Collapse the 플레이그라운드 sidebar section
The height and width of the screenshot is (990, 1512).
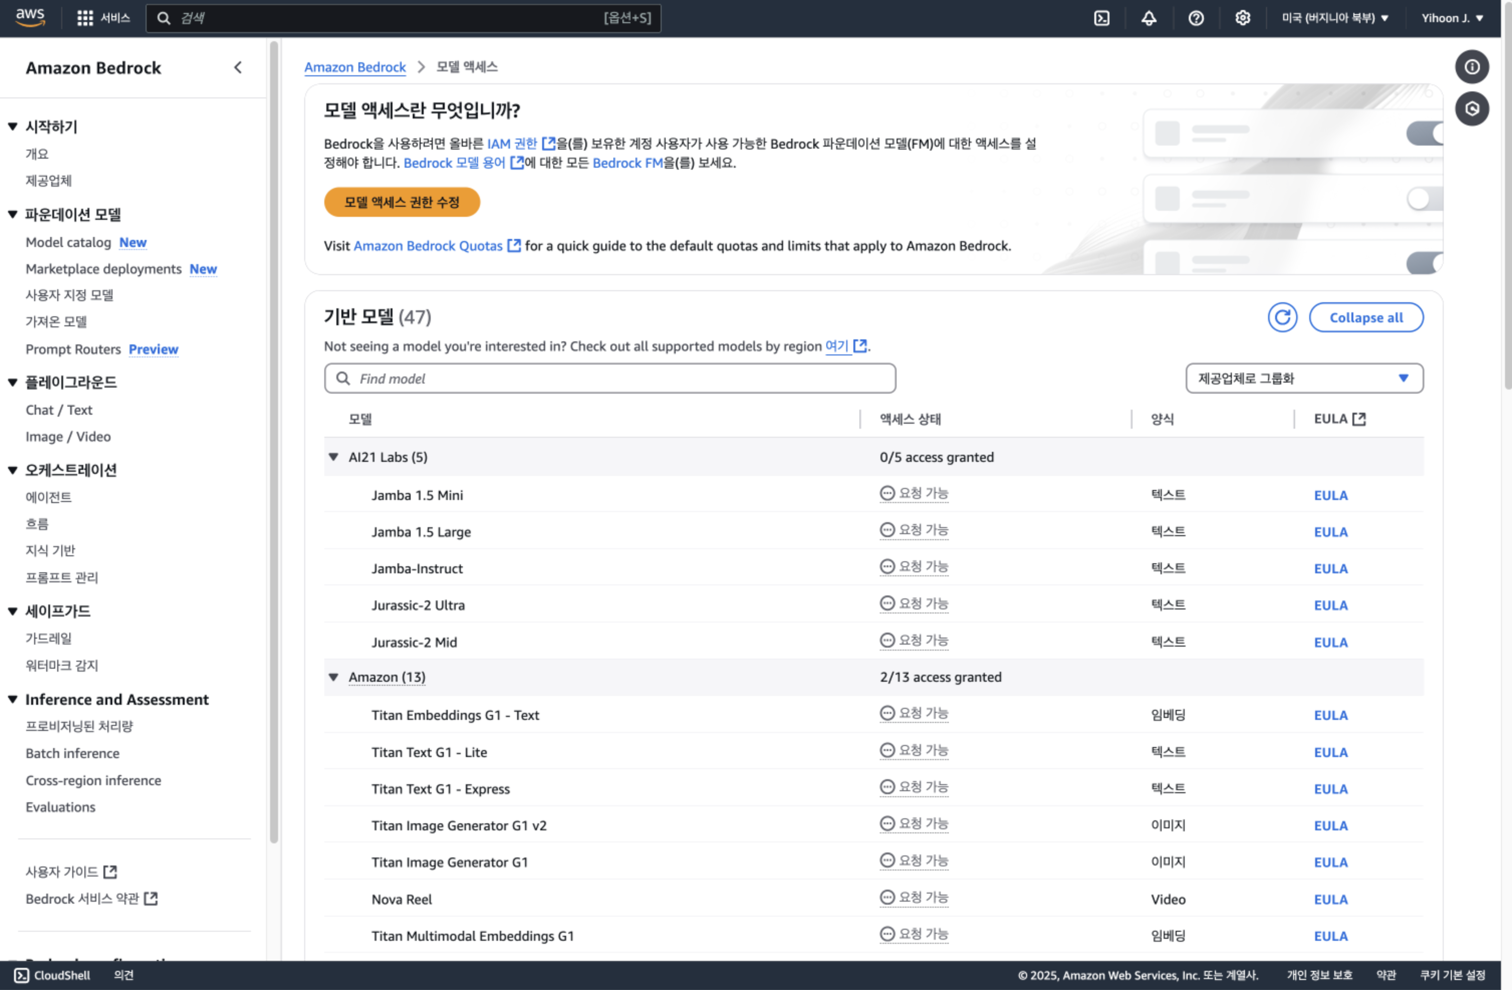[13, 382]
